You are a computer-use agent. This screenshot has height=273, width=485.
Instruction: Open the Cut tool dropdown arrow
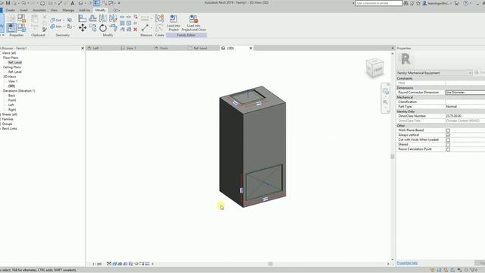pos(64,20)
